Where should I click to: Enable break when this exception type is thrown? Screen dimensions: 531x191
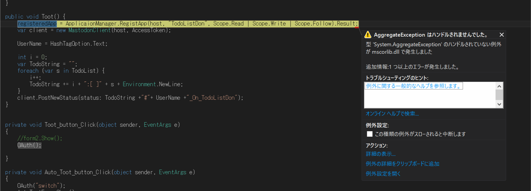(x=370, y=134)
